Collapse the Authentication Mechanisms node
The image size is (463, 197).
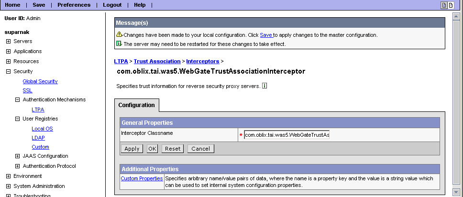[x=17, y=100]
